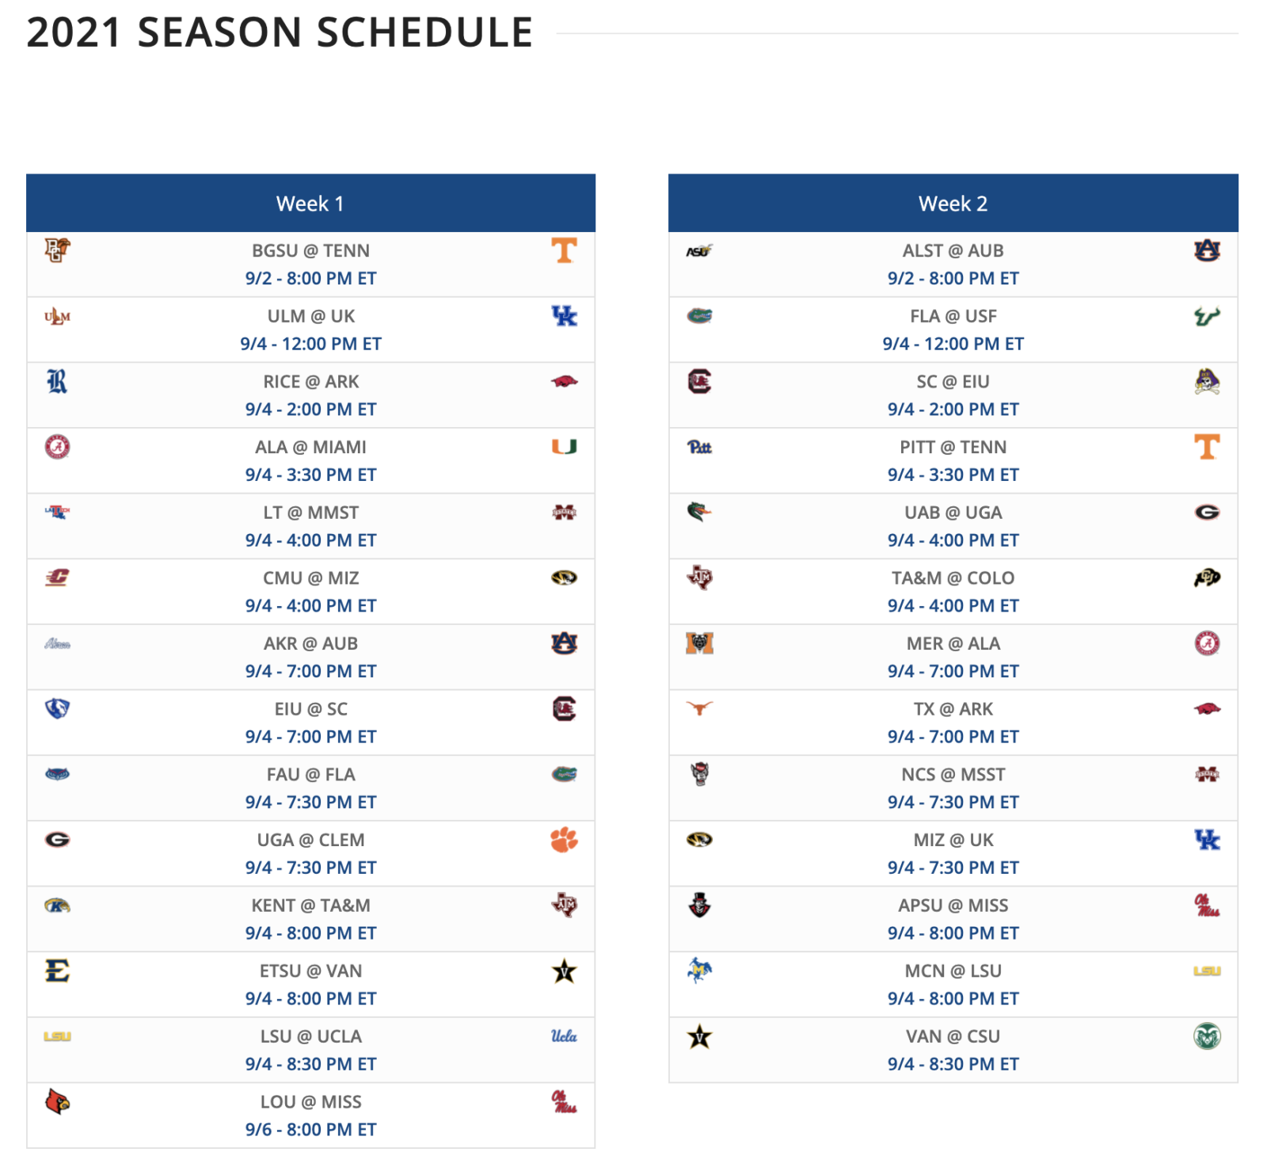Open the LOU @ MISS 9/6 game time
The width and height of the screenshot is (1267, 1167).
[x=310, y=1130]
